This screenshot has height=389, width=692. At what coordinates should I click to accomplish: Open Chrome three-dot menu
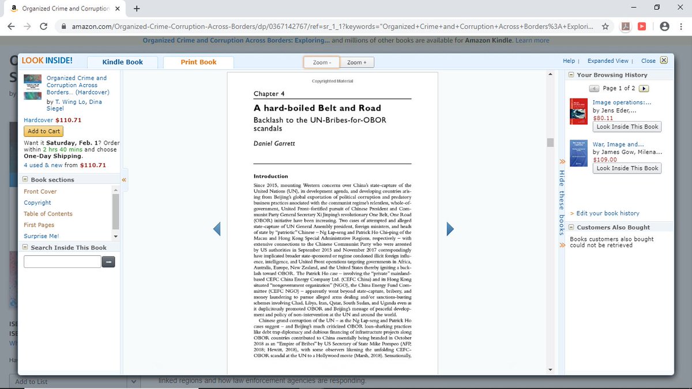(x=681, y=27)
